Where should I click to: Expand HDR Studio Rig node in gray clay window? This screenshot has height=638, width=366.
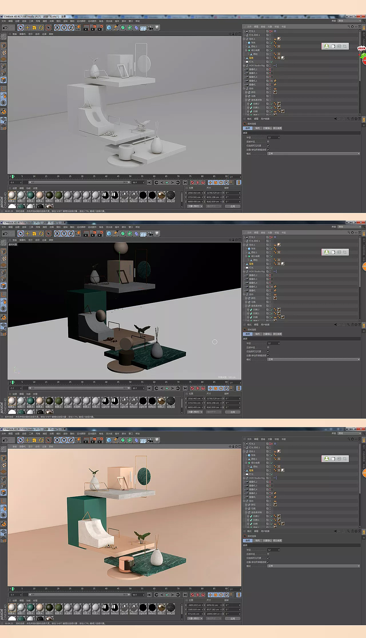[244, 66]
